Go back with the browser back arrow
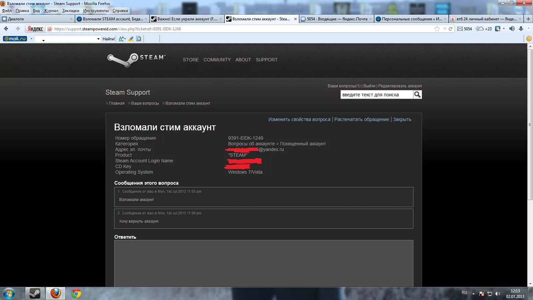The height and width of the screenshot is (300, 533). point(6,29)
